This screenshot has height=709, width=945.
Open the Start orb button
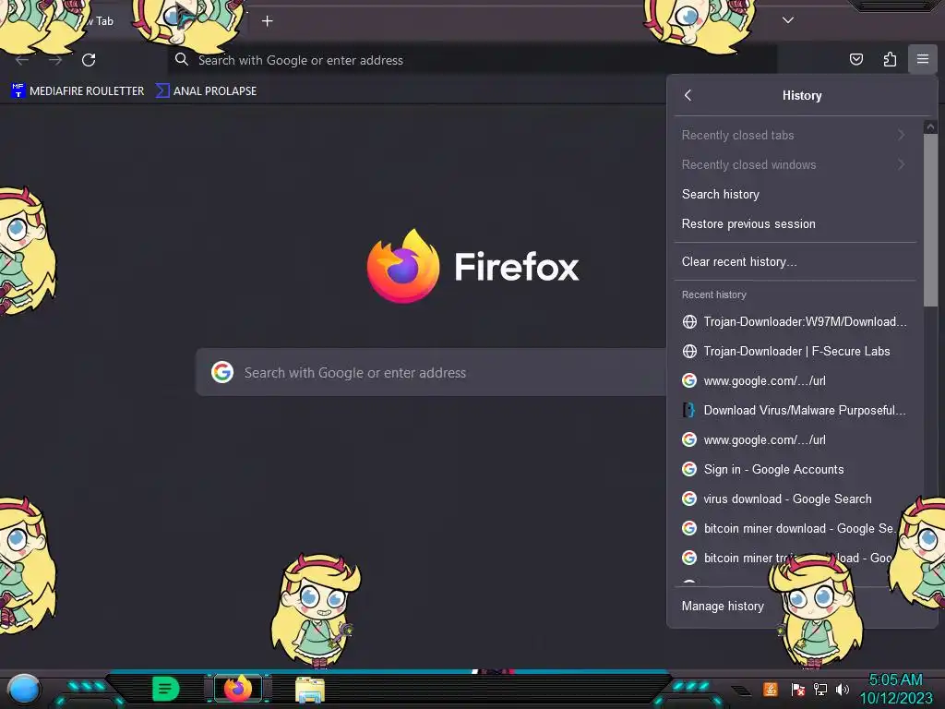(x=23, y=689)
